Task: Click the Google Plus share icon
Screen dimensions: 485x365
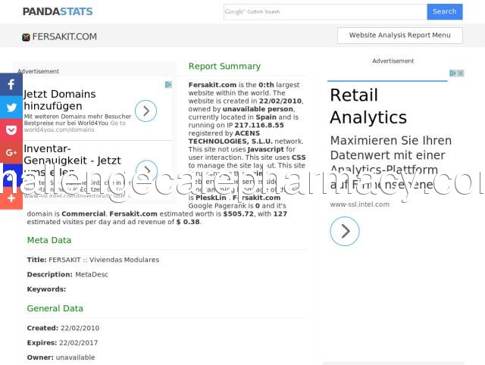Action: point(11,152)
